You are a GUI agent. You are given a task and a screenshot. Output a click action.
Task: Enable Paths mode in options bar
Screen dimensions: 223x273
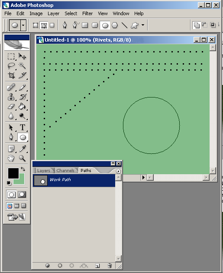pyautogui.click(x=44, y=26)
